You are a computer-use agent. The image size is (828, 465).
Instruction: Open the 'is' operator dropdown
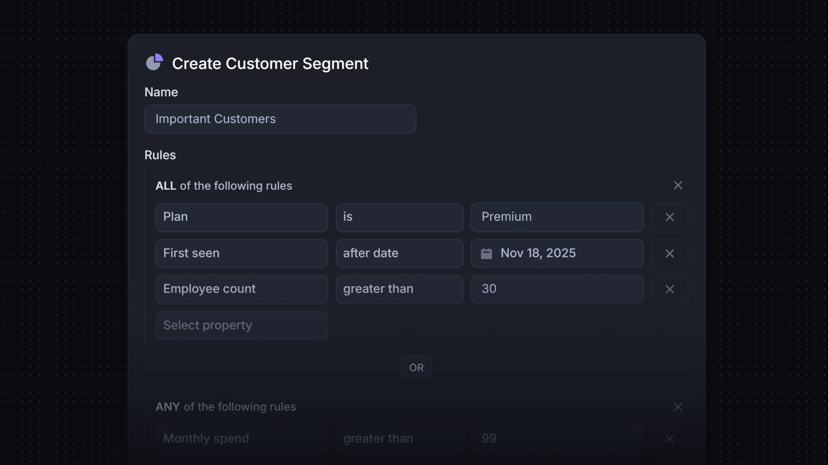click(x=399, y=217)
